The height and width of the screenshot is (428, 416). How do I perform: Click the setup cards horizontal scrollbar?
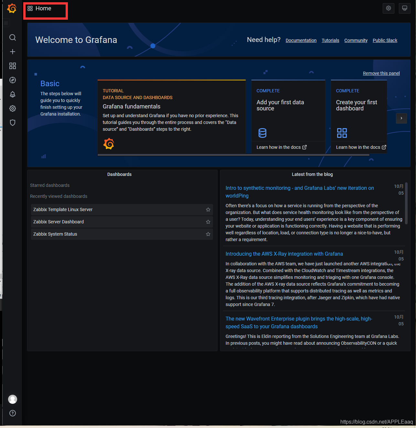(233, 155)
